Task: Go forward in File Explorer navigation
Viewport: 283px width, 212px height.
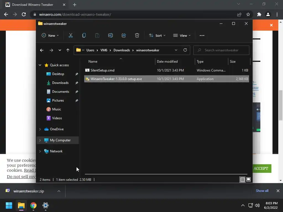Action: (x=51, y=50)
